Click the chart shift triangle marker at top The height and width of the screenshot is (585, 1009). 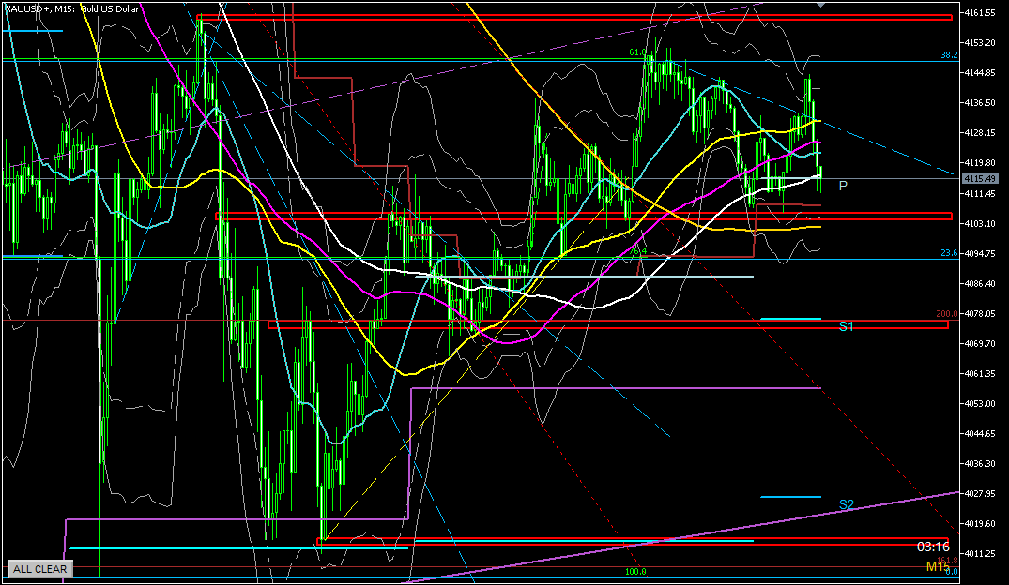coord(822,5)
